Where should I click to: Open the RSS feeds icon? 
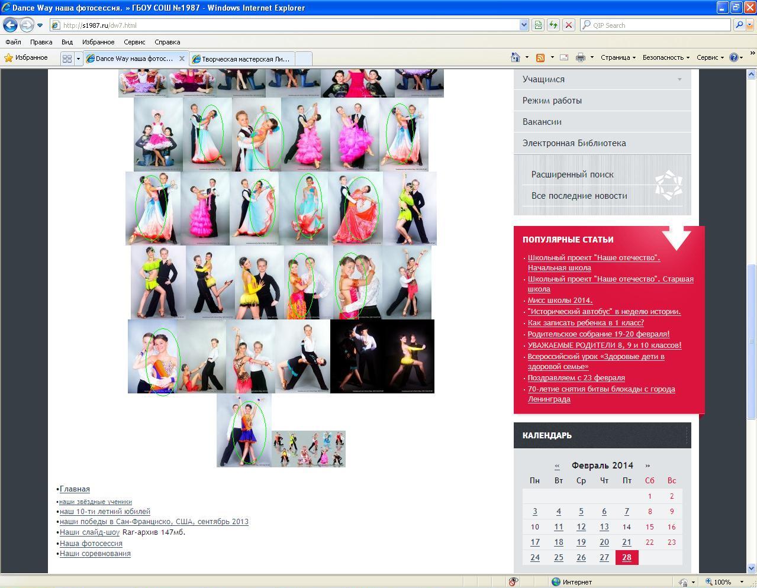tap(540, 57)
